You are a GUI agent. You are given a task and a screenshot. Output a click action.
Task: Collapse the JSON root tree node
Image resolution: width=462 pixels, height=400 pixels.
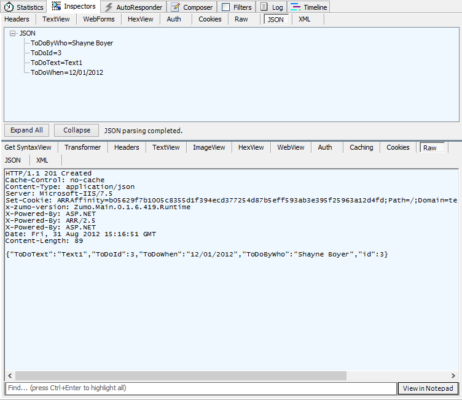pos(12,33)
